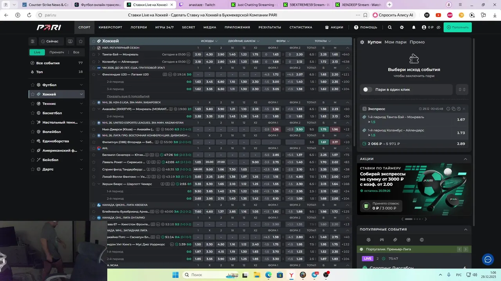
Task: Click question mark icon on Экспресс card
Action: (458, 109)
